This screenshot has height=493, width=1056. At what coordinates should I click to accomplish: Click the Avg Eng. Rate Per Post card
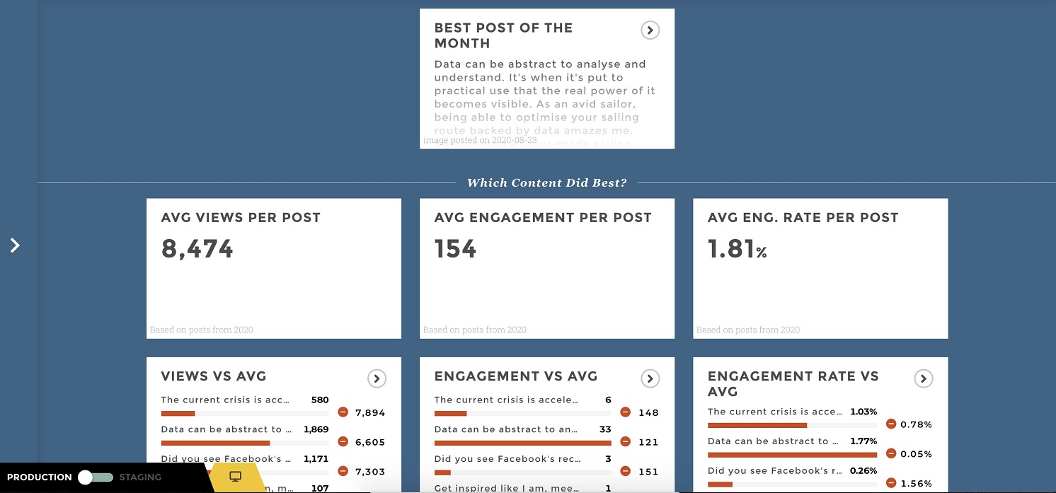pyautogui.click(x=820, y=268)
